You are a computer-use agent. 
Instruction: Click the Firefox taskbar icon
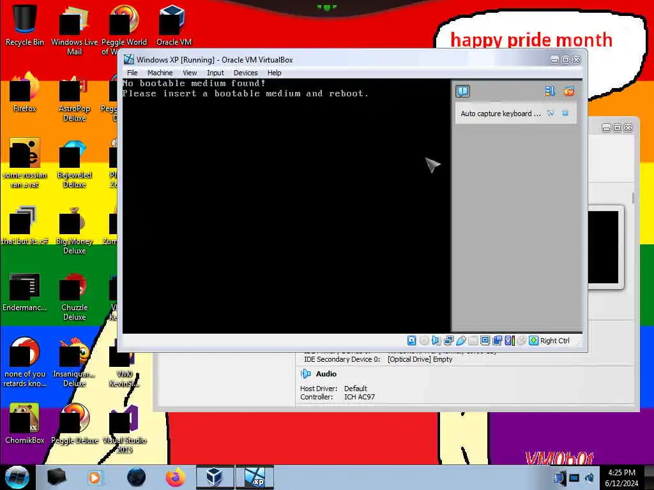175,477
